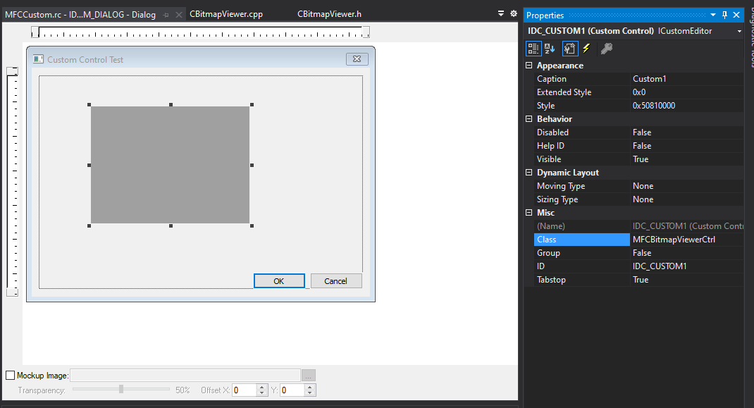Screen dimensions: 754x408
Task: Select the Caption property row
Action: point(638,79)
